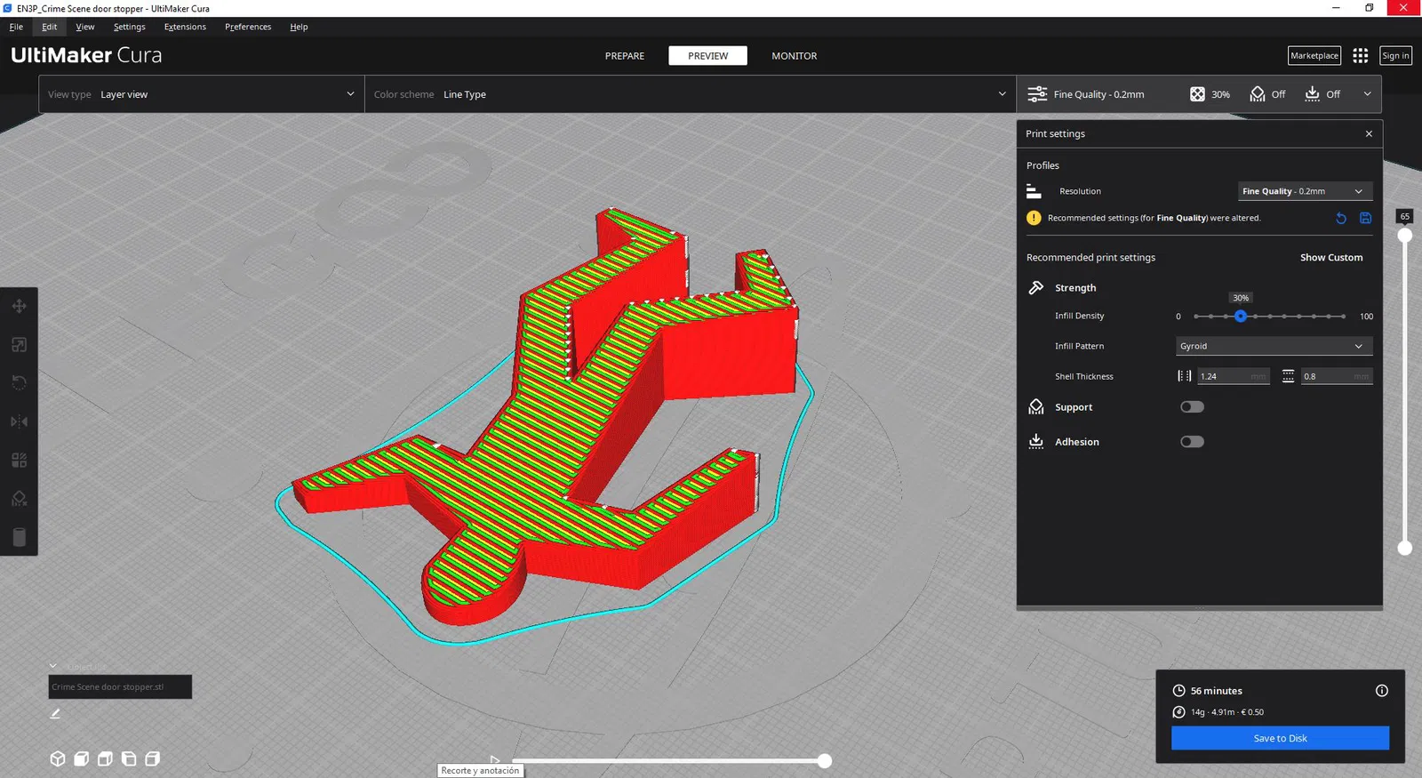Open the Infill Pattern dropdown
This screenshot has height=778, width=1422.
[1274, 346]
